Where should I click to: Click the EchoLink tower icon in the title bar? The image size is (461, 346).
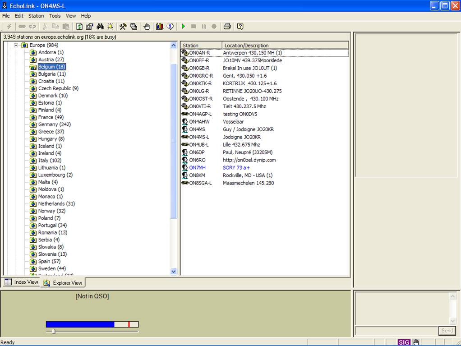(x=5, y=5)
